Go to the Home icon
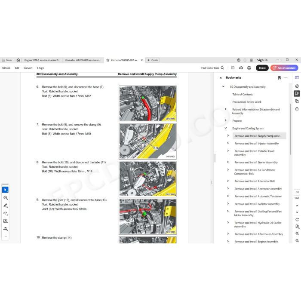301x301 pixels. pyautogui.click(x=18, y=60)
